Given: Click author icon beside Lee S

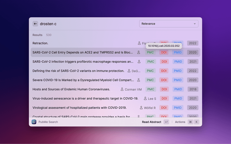Looking at the screenshot, I should click(145, 99).
